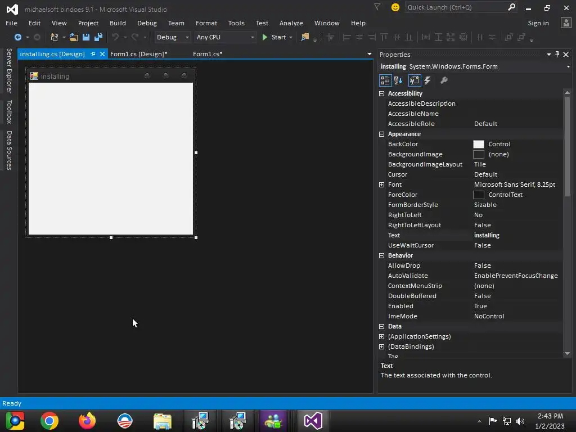Screen dimensions: 576x432
Task: Click in the Quick Launch search field
Action: [456, 7]
